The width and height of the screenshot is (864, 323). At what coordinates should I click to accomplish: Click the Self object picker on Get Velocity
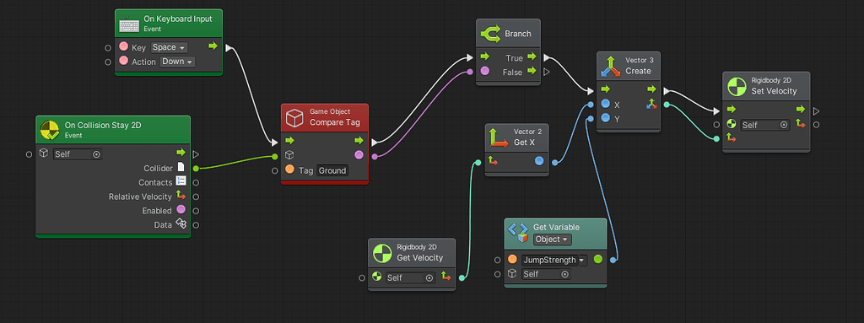pos(410,277)
